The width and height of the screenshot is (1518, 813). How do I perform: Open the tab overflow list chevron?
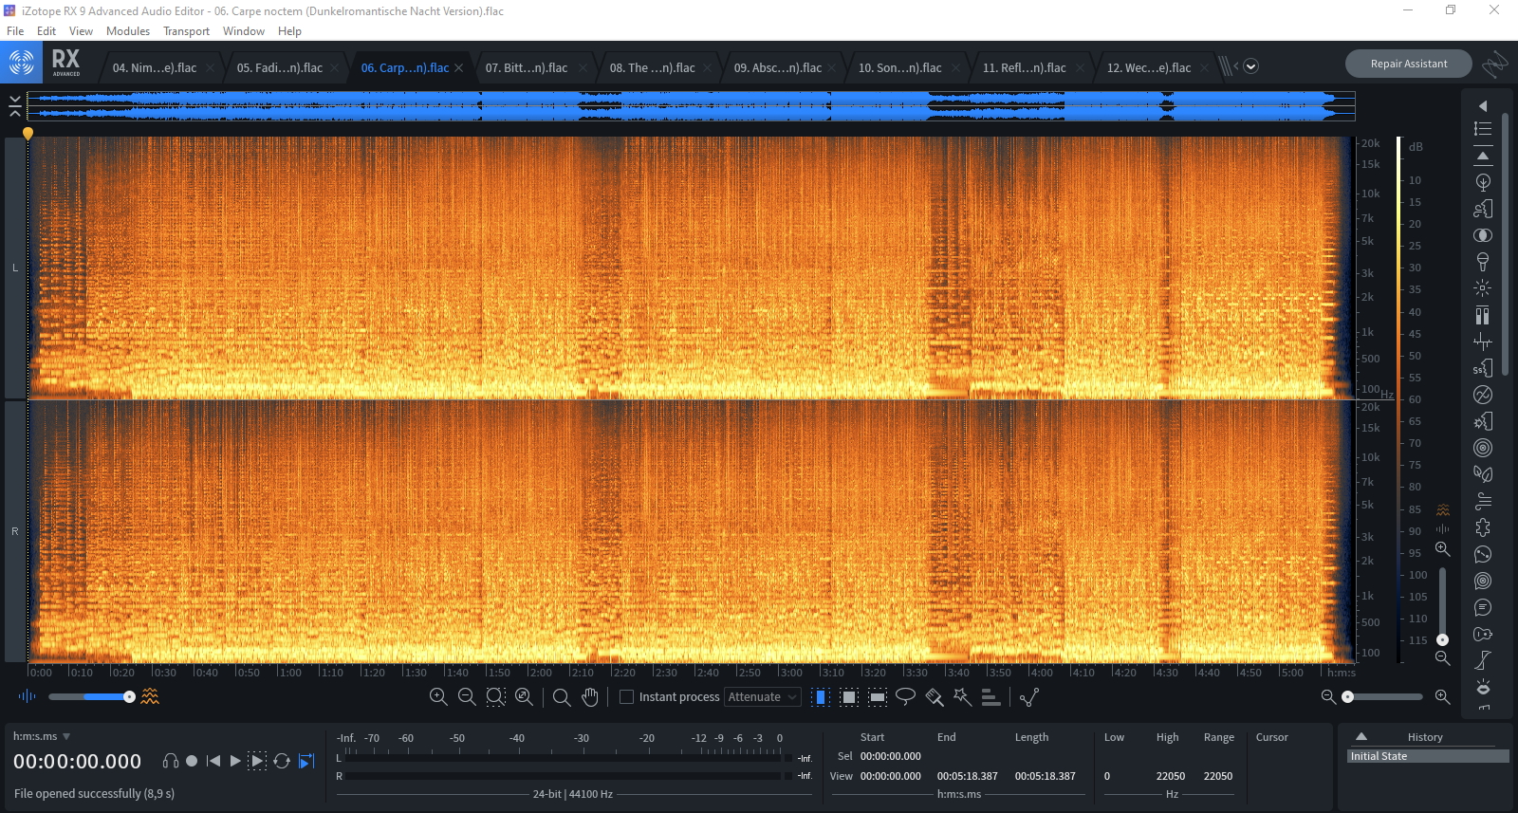click(x=1250, y=66)
